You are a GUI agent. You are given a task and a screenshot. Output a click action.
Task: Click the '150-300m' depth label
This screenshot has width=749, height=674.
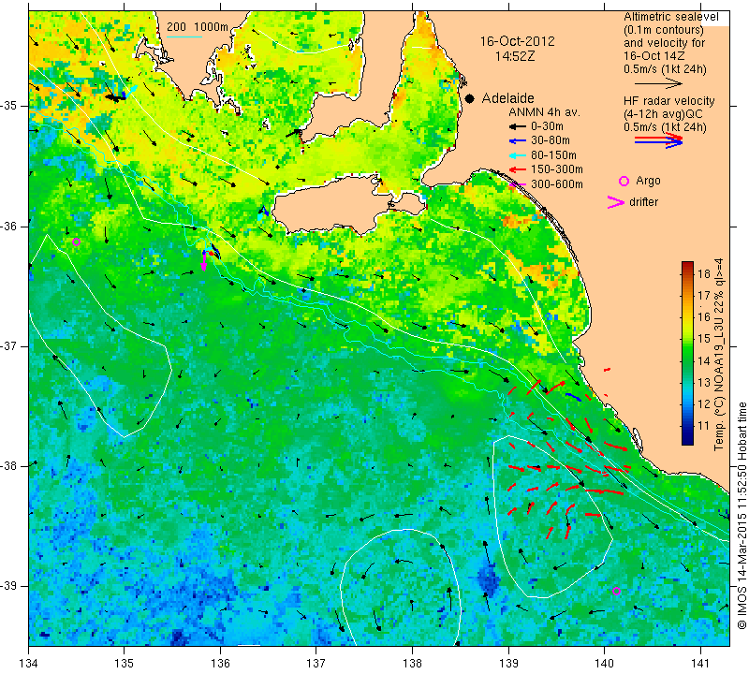(557, 169)
